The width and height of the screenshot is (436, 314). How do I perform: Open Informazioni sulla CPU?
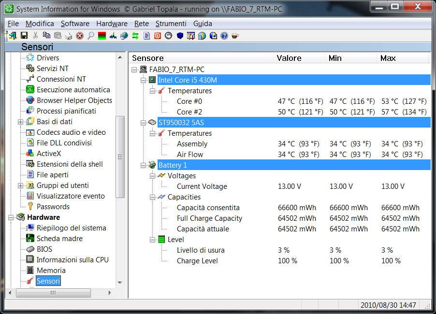[73, 260]
